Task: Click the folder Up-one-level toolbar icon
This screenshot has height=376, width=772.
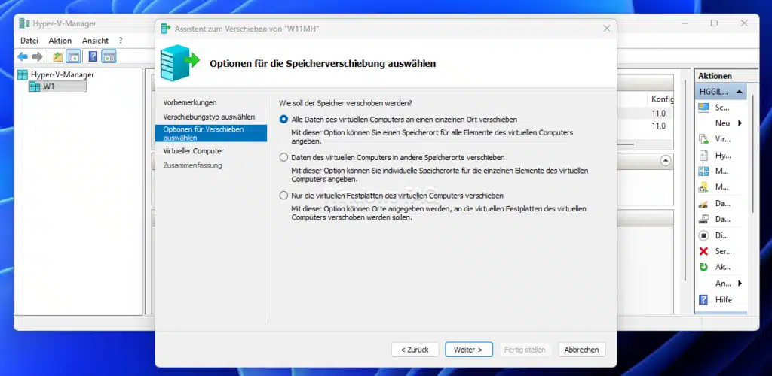Action: pos(57,56)
